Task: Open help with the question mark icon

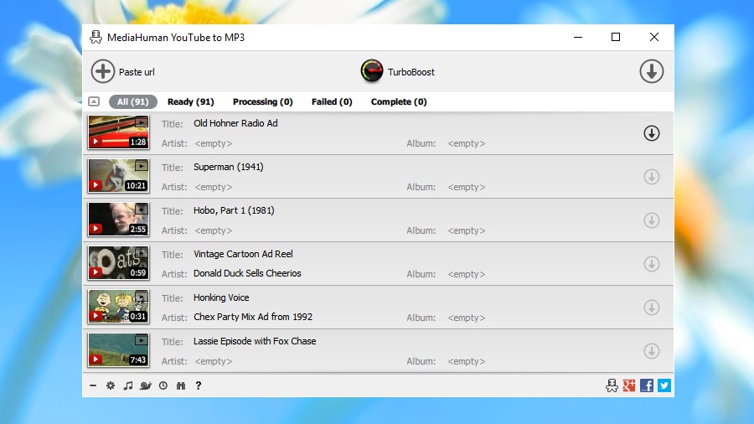Action: tap(198, 385)
